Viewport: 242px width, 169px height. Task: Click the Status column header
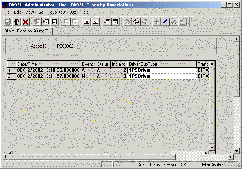point(103,64)
